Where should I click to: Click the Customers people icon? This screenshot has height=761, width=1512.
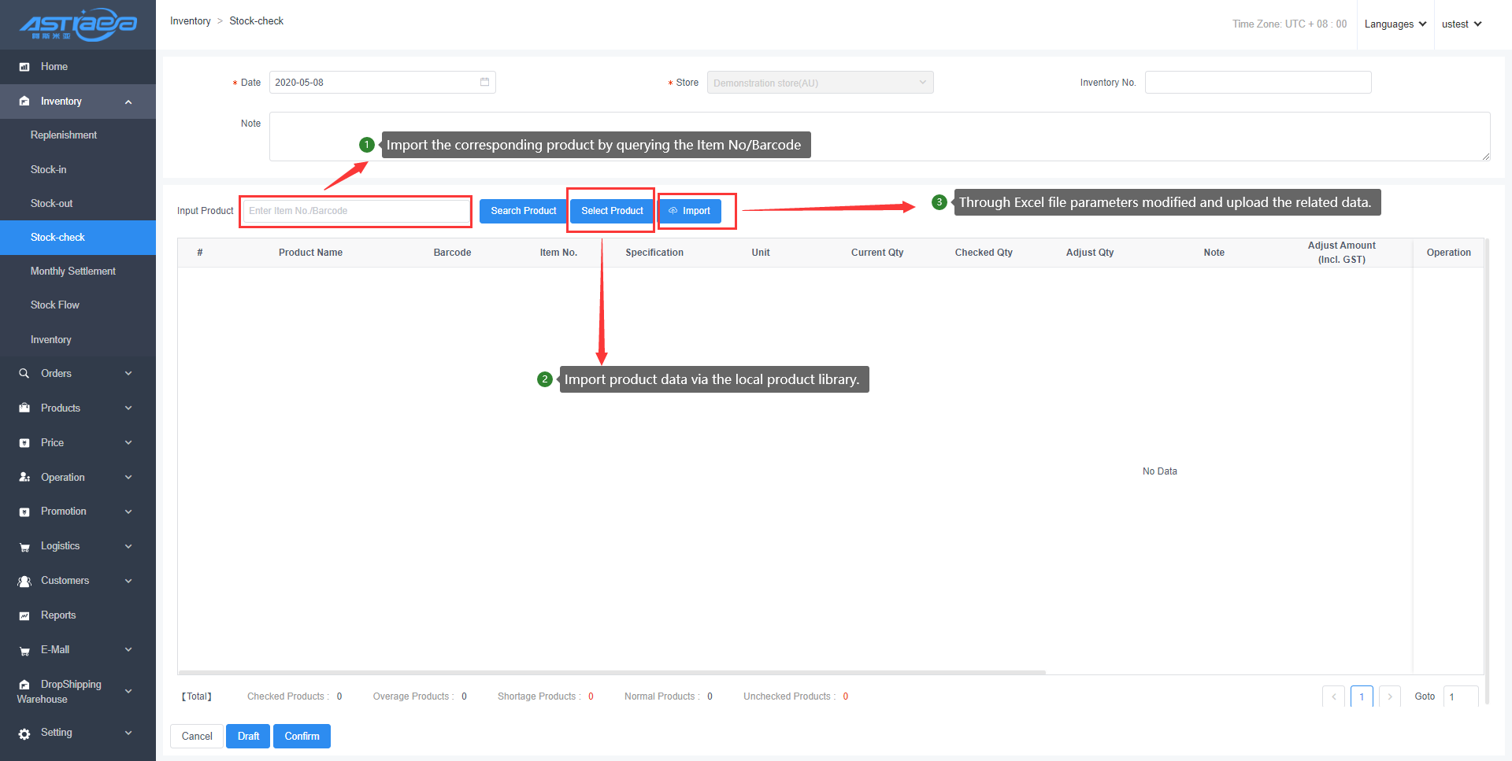pos(24,581)
